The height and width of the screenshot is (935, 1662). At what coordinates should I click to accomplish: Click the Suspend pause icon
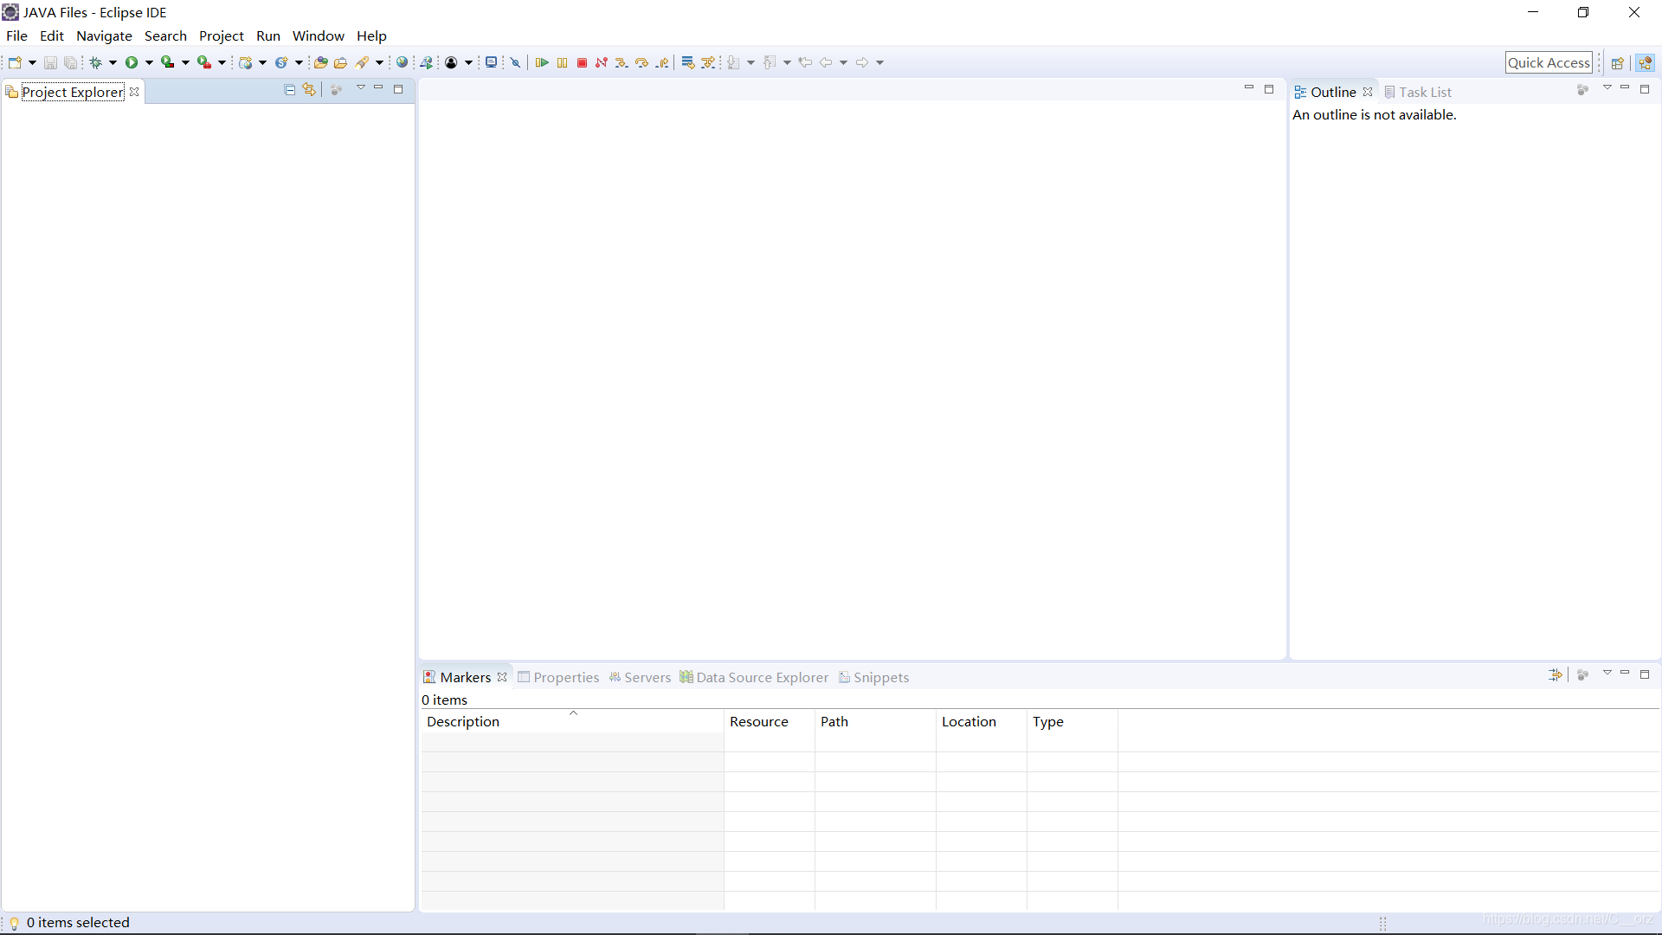pos(562,62)
